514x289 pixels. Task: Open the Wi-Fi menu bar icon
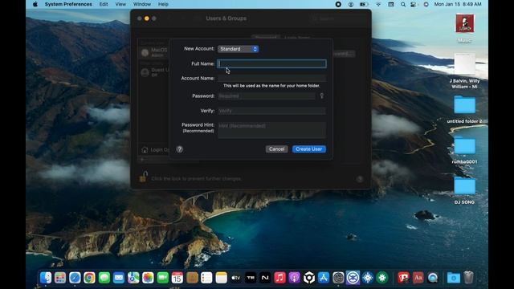pyautogui.click(x=378, y=4)
